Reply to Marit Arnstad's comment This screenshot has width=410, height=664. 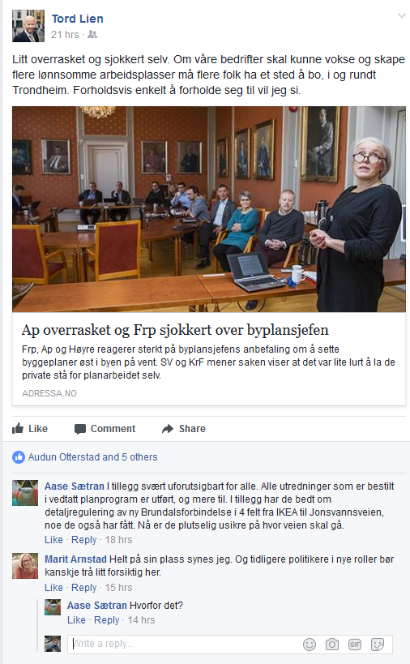[x=83, y=588]
